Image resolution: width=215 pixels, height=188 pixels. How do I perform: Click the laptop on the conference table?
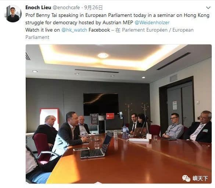point(97,146)
